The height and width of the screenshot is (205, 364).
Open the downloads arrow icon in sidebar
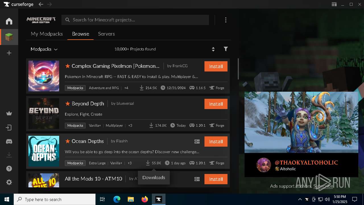point(9,155)
